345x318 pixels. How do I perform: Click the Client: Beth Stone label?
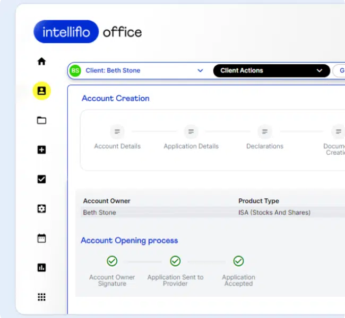pyautogui.click(x=113, y=70)
